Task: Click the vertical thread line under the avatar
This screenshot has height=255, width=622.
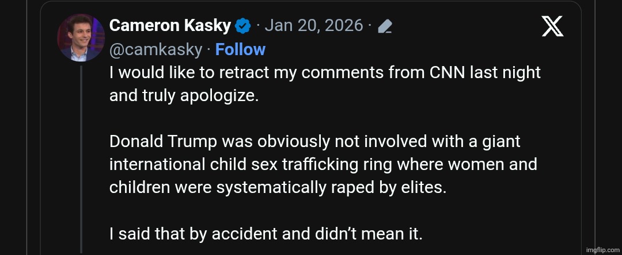Action: point(81,161)
